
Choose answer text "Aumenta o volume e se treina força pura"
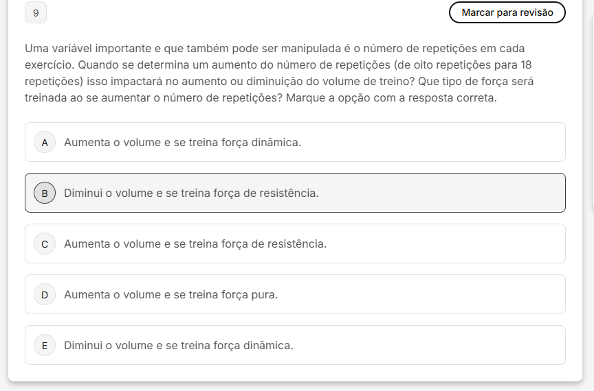coord(170,294)
